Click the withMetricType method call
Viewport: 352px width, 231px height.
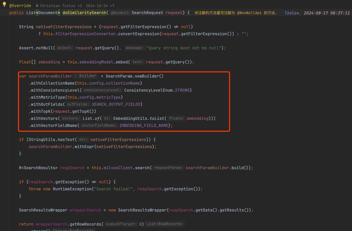48,97
